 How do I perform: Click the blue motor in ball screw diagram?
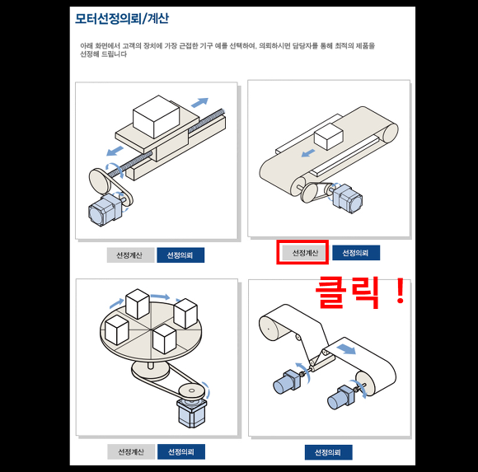click(105, 210)
